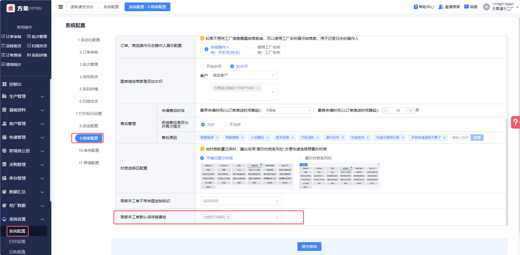
Task: Increase latest application days with plus stepper
Action: click(410, 111)
